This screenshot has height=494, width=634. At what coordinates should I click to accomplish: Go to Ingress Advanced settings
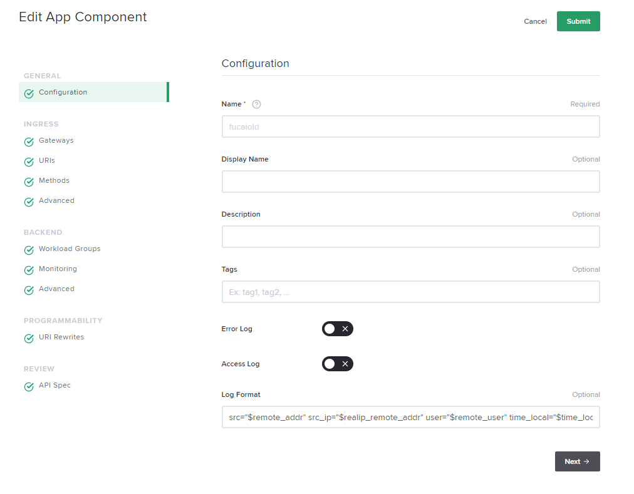[x=56, y=200]
